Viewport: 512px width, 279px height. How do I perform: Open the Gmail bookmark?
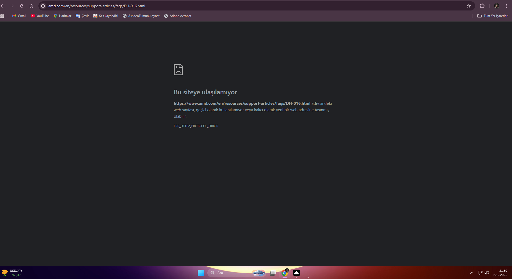19,16
